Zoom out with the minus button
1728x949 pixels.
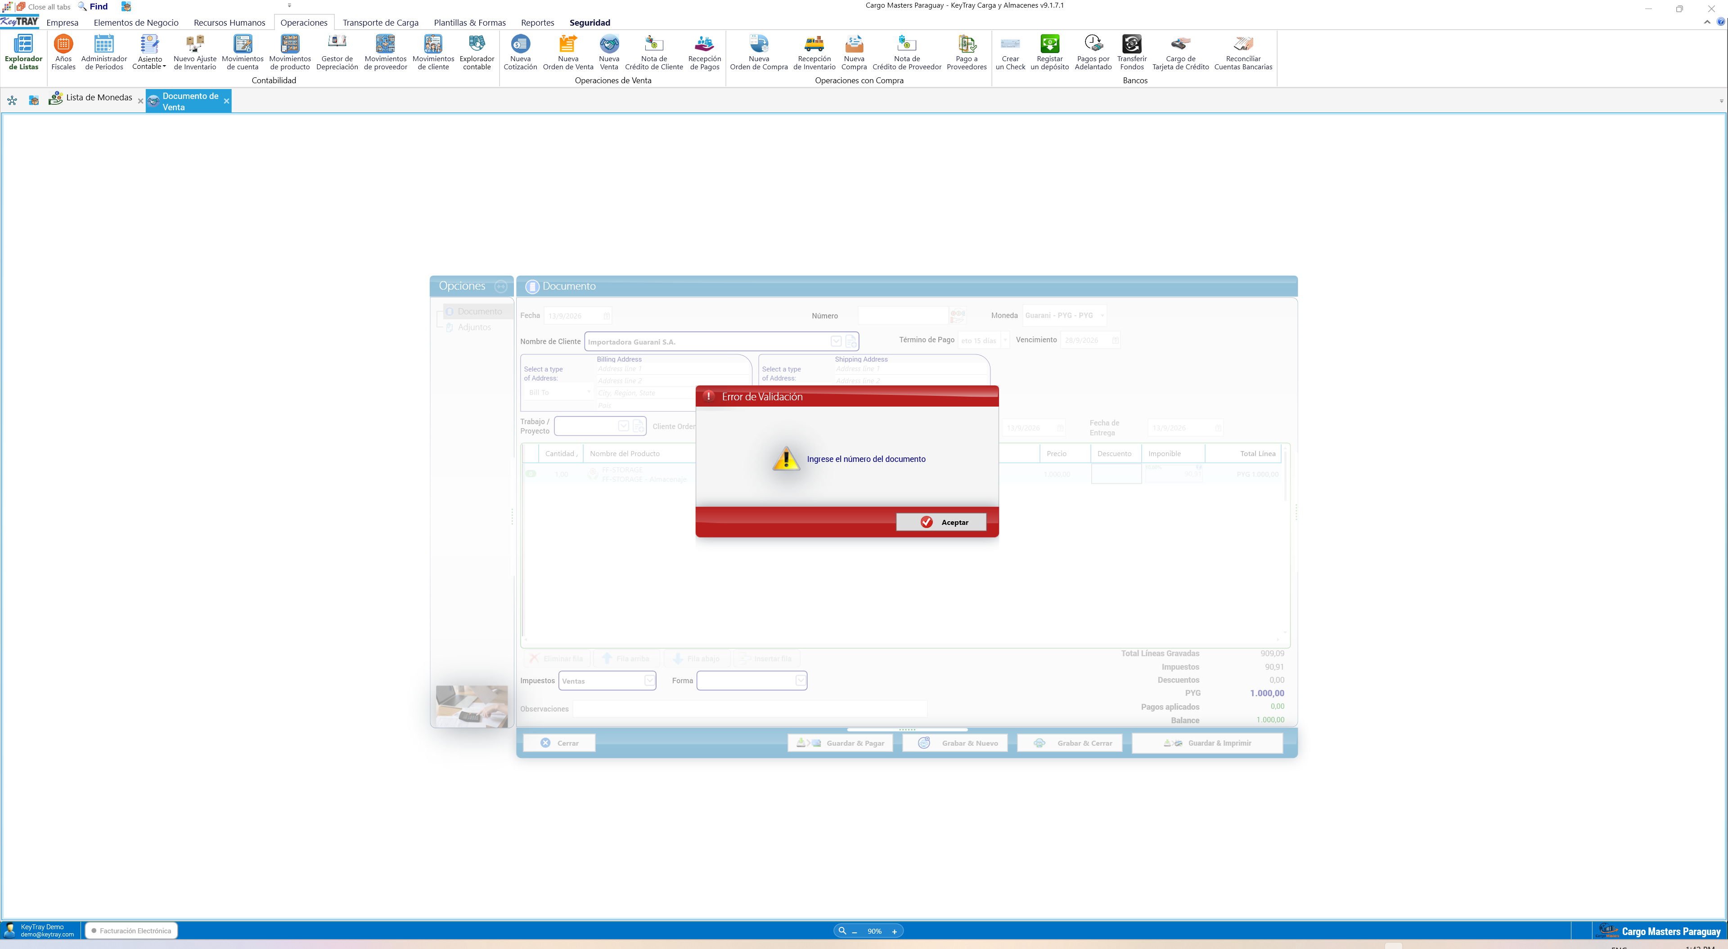(854, 931)
